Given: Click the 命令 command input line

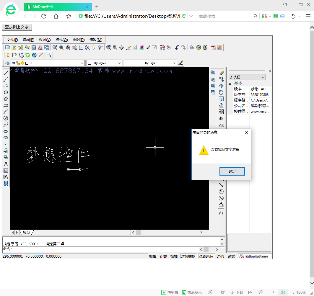Looking at the screenshot, I should pos(101,249).
